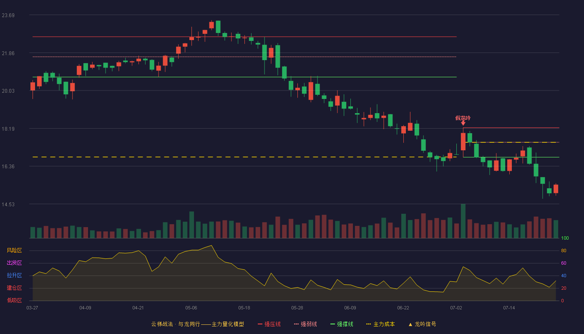Screen dimensions: 584x334
Task: Click the 假龙吟 signal marker on the chart
Action: tap(463, 120)
